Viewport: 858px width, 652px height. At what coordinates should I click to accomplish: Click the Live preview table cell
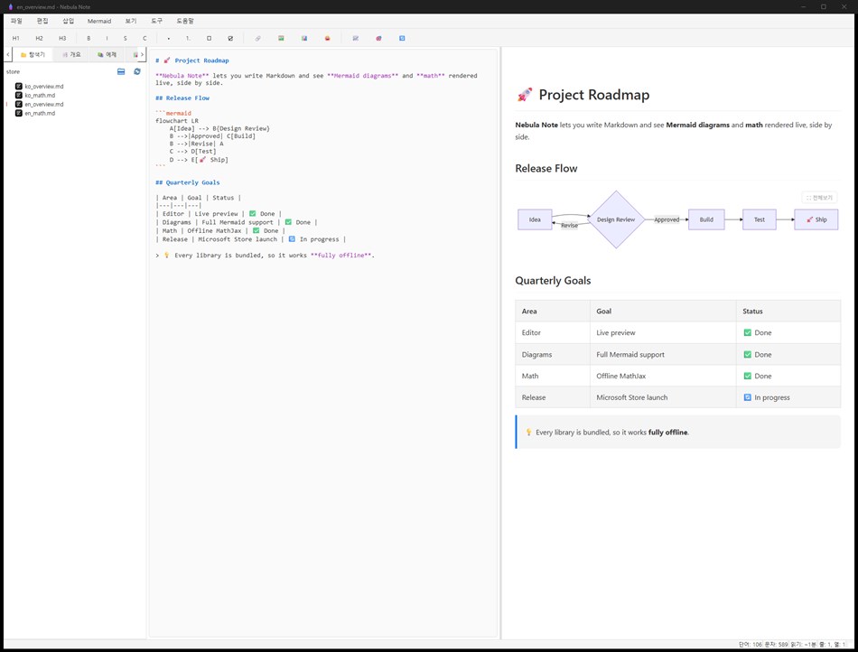[x=663, y=332]
